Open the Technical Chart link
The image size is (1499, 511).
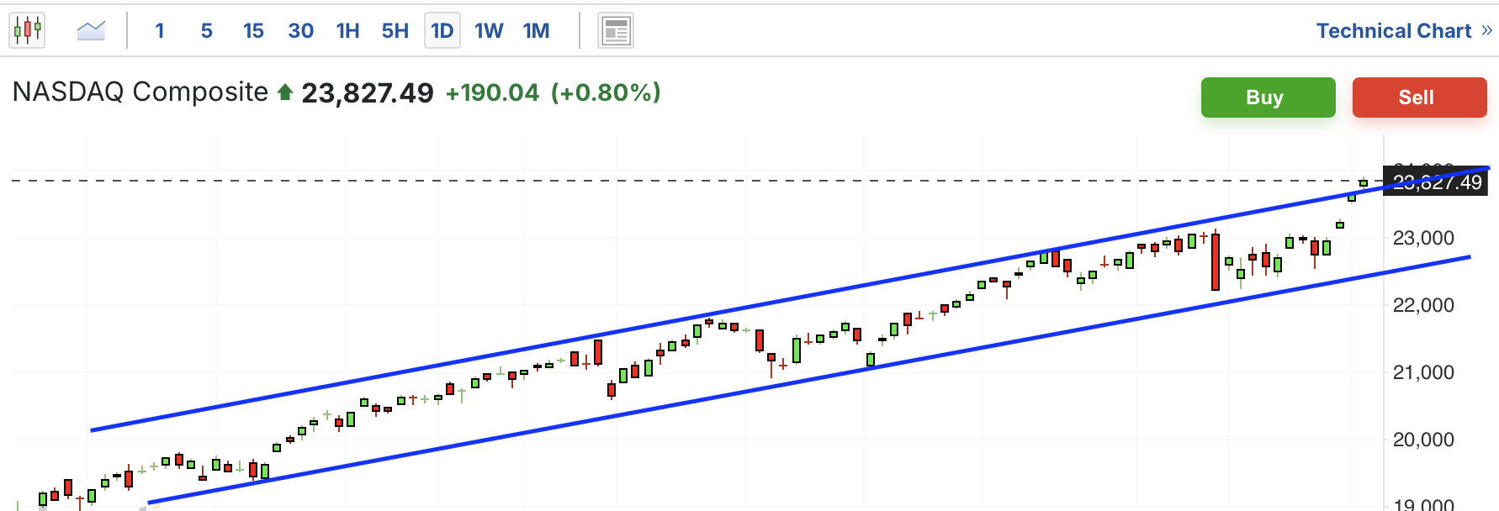(1404, 31)
